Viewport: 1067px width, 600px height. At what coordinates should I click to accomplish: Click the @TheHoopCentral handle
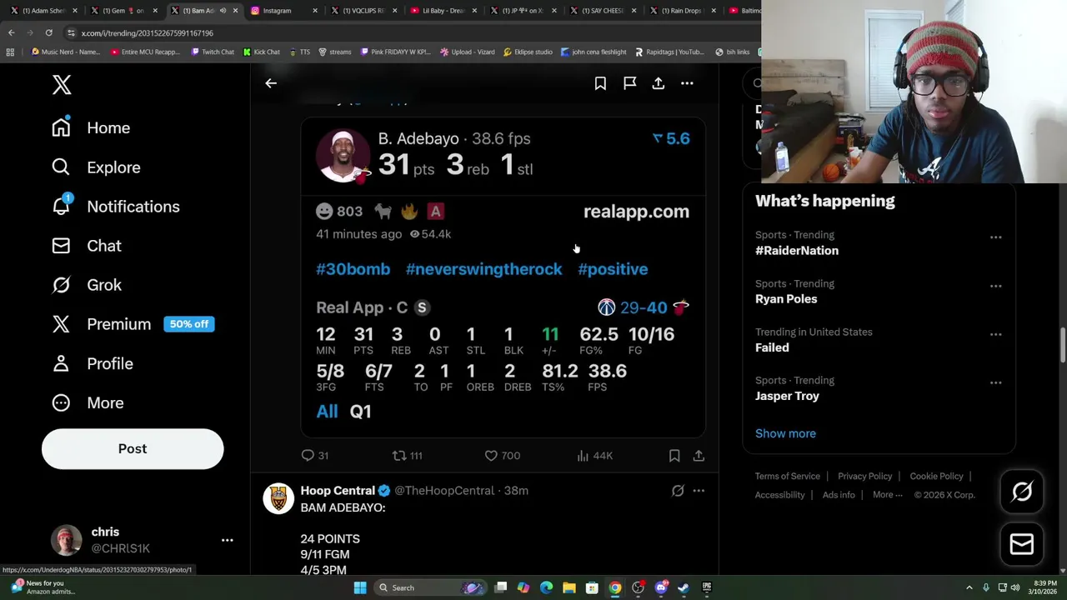444,491
